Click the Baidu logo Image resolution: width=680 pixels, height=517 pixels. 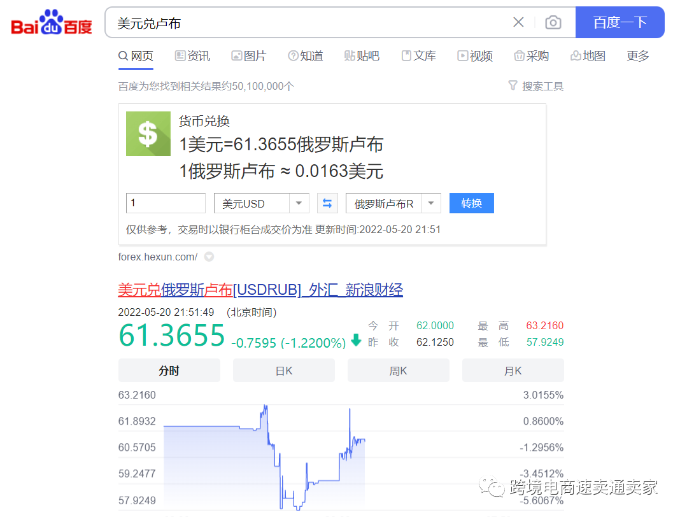coord(51,21)
